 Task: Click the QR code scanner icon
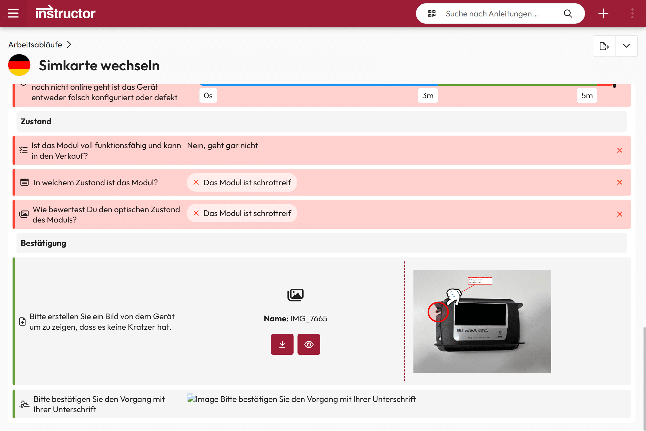click(432, 13)
